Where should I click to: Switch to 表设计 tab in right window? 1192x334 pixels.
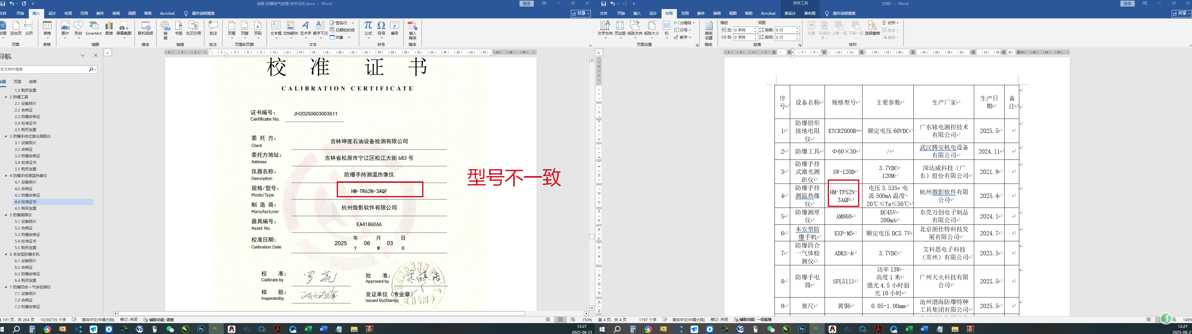[790, 13]
